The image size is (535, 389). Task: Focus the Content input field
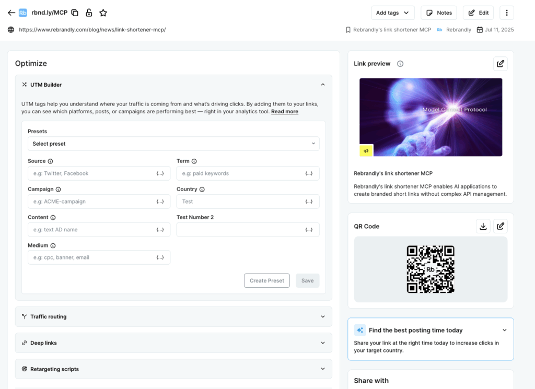99,230
